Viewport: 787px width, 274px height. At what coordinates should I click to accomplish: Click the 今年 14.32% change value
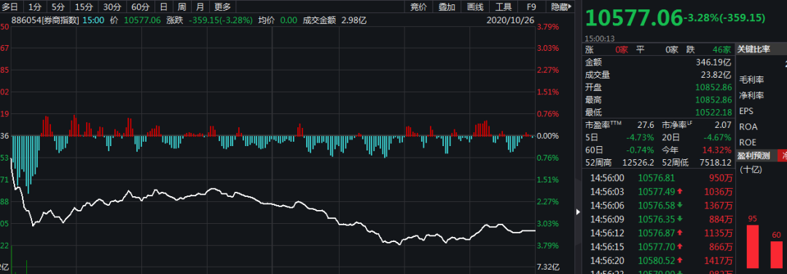tap(717, 150)
